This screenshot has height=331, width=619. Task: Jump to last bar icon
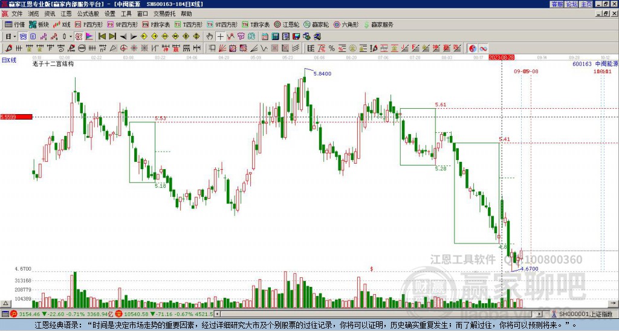click(x=112, y=37)
